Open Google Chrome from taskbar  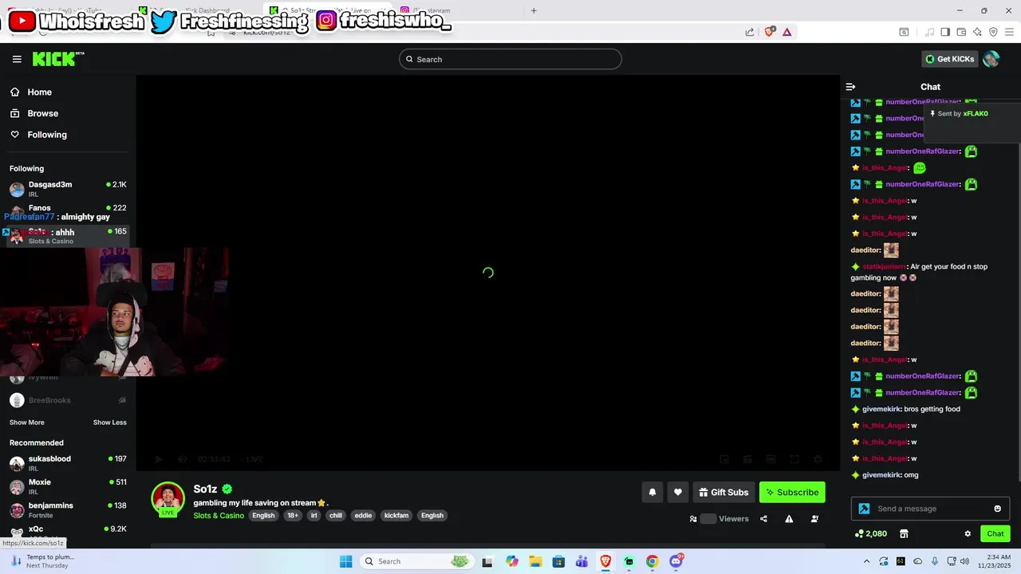652,561
